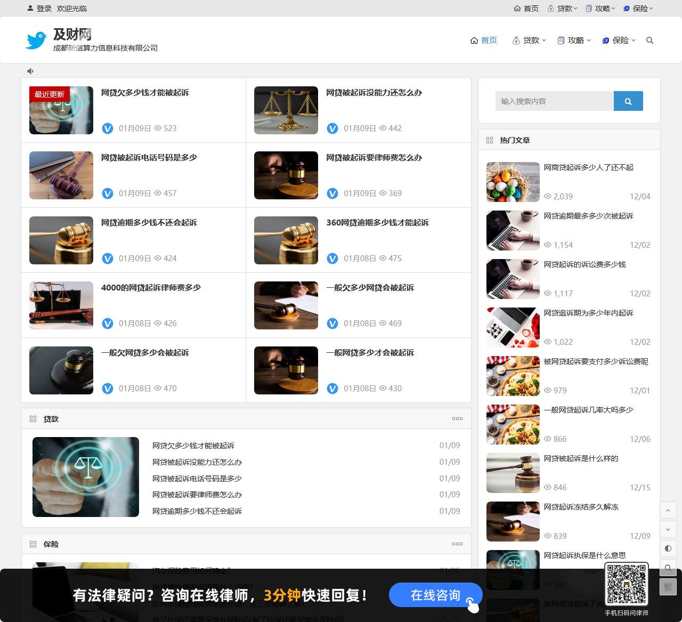Screen dimensions: 682x622
Task: Click the 在线咨询 consultation button
Action: click(435, 595)
